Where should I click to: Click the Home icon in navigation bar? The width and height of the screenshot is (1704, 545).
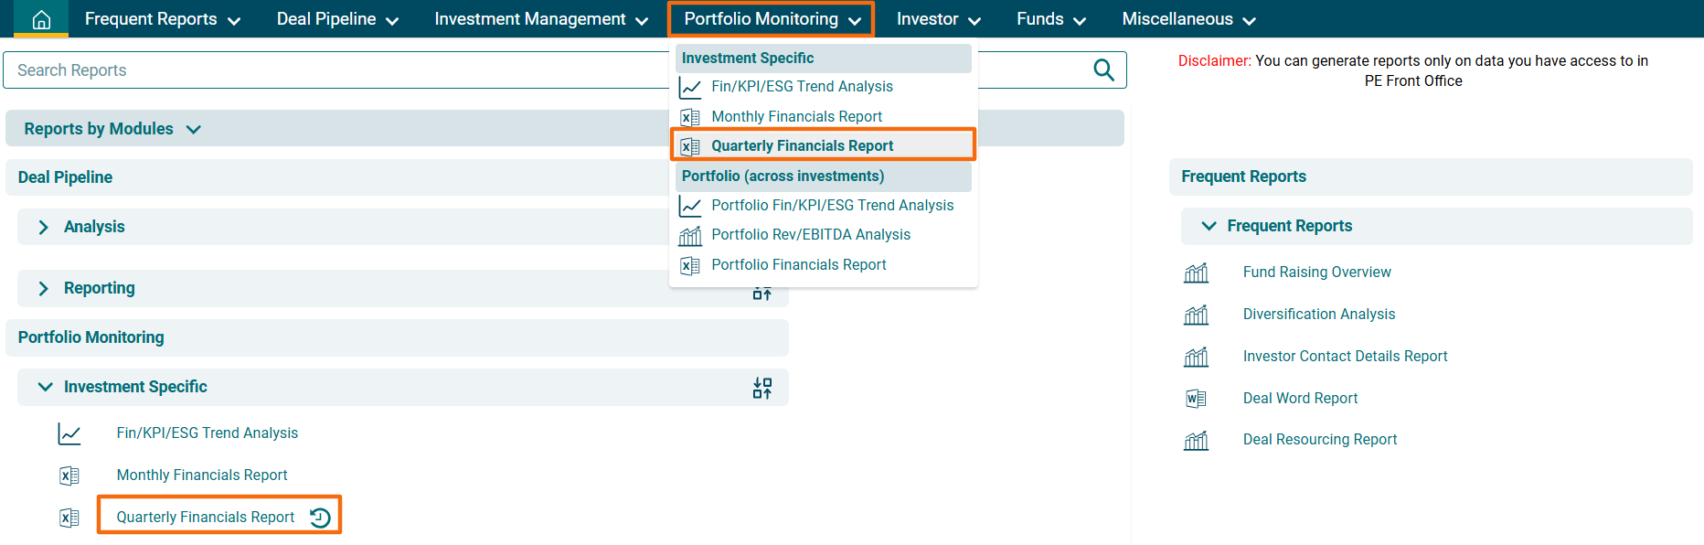[x=41, y=19]
